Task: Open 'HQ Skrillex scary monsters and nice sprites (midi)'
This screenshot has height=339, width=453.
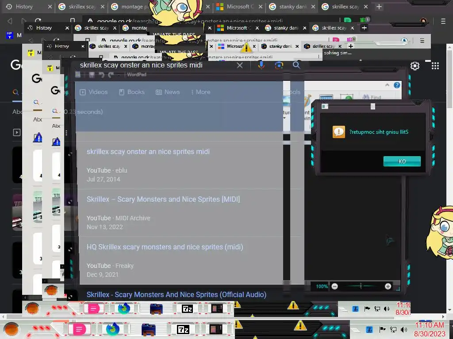Action: [x=165, y=247]
